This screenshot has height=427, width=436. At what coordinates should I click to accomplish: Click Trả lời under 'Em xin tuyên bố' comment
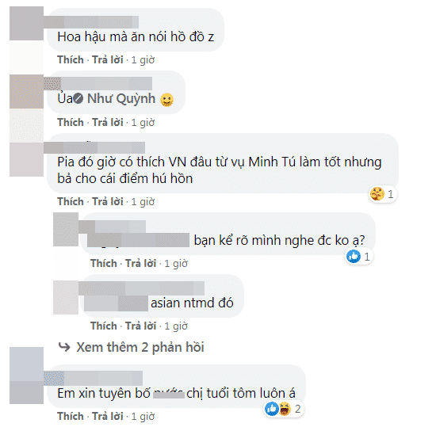click(108, 416)
